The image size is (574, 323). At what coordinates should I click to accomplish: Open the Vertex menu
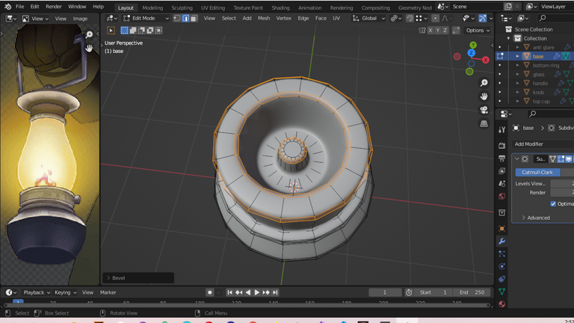(x=284, y=18)
